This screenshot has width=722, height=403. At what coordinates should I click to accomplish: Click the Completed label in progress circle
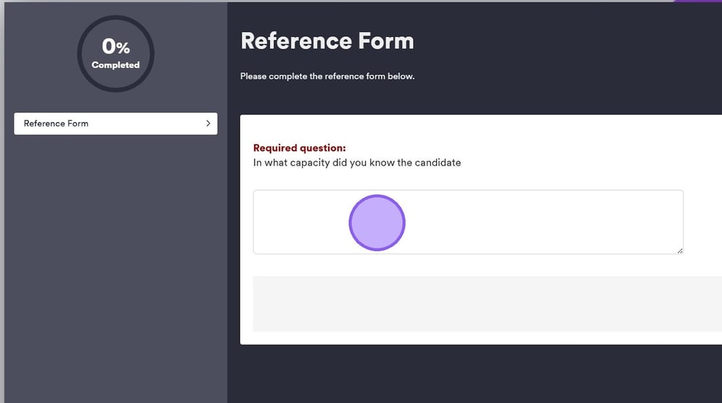coord(115,65)
